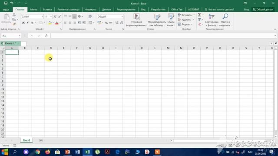Click the Что вы хотите сделать search box
Screen dimensions: 278x156
pyautogui.click(x=219, y=10)
